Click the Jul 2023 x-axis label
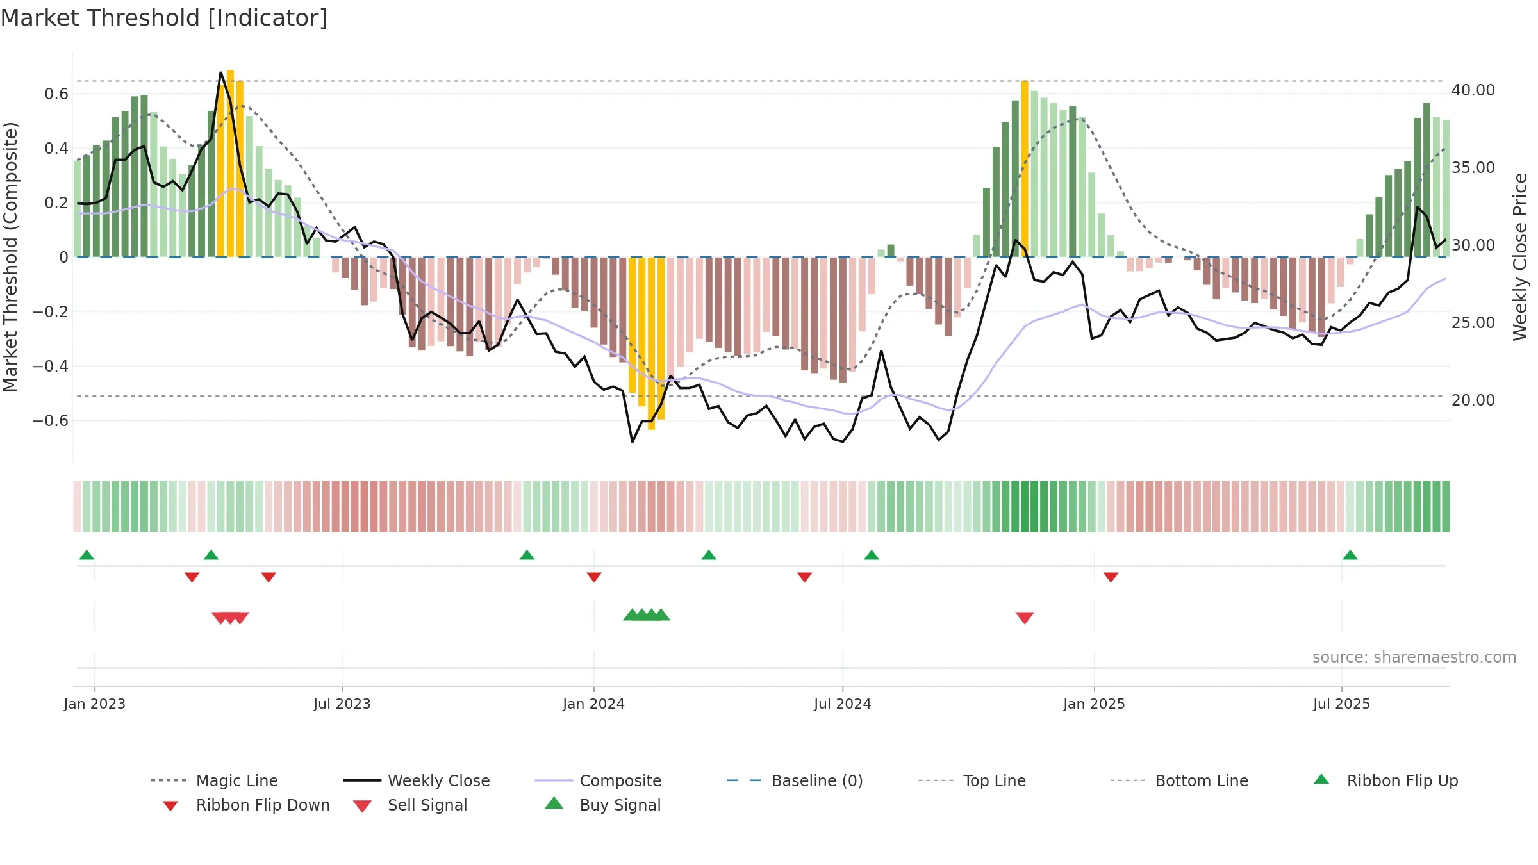This screenshot has height=865, width=1538. pyautogui.click(x=342, y=704)
